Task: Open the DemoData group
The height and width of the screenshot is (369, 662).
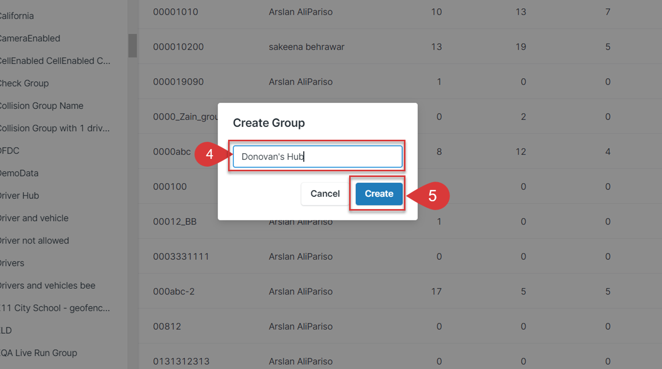Action: (19, 173)
